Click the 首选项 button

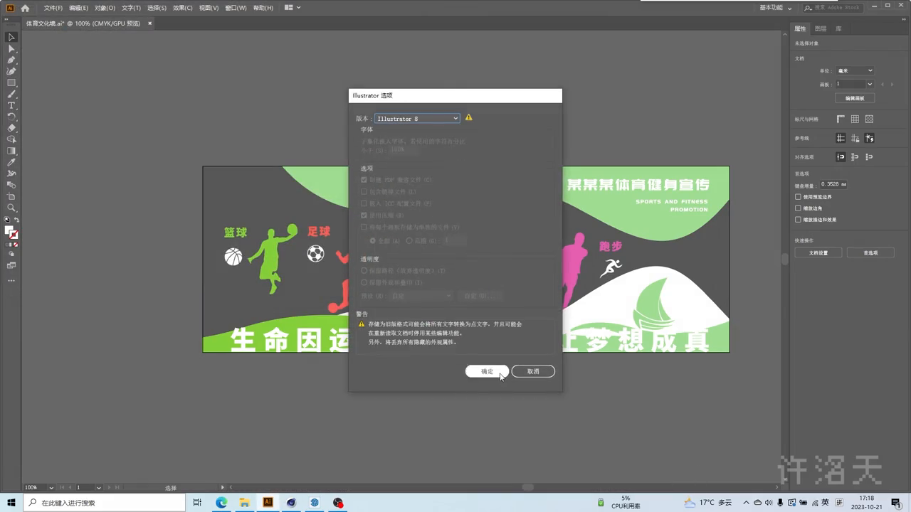[x=870, y=252]
